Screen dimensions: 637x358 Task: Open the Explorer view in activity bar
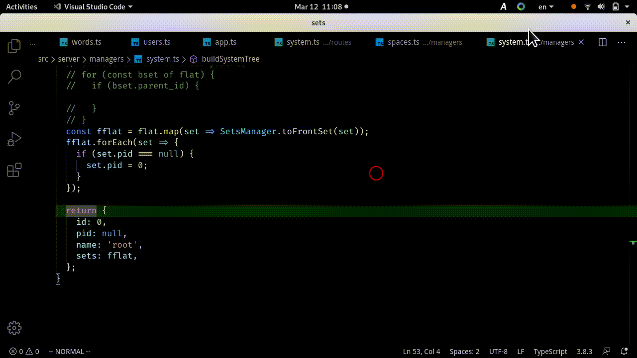[x=14, y=46]
